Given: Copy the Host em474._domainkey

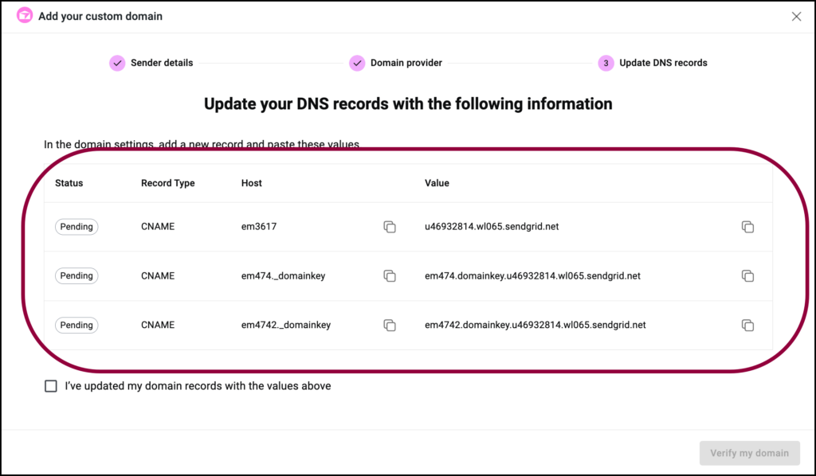Looking at the screenshot, I should pos(390,275).
